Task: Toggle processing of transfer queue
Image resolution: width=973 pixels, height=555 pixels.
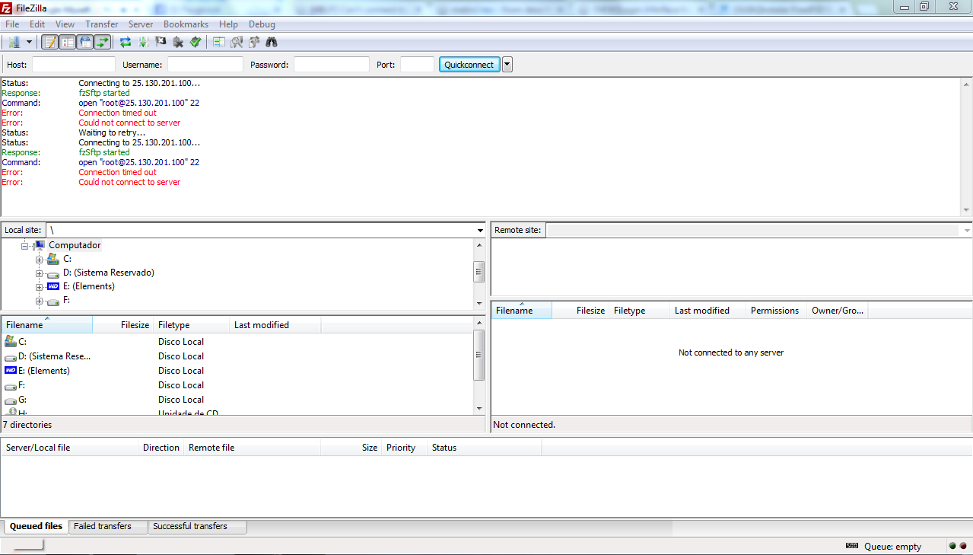Action: pos(143,42)
